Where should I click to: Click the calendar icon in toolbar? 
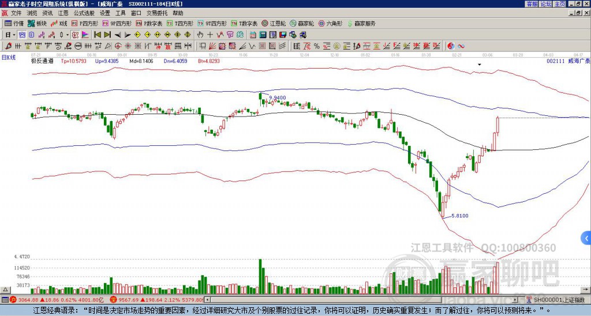[253, 35]
